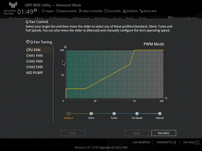
Task: Click the Q-Fan Tuning label
Action: 41,42
